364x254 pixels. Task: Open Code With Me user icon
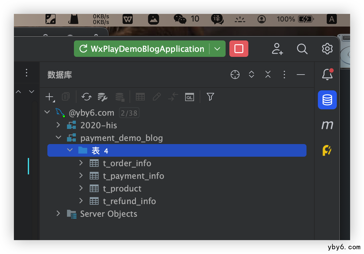[277, 49]
